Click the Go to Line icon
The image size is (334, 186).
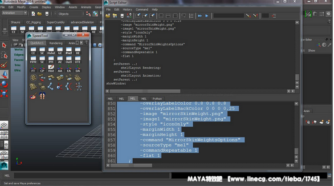274,16
